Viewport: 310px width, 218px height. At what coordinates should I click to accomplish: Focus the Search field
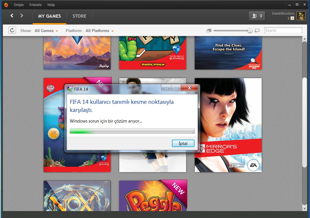(x=283, y=30)
